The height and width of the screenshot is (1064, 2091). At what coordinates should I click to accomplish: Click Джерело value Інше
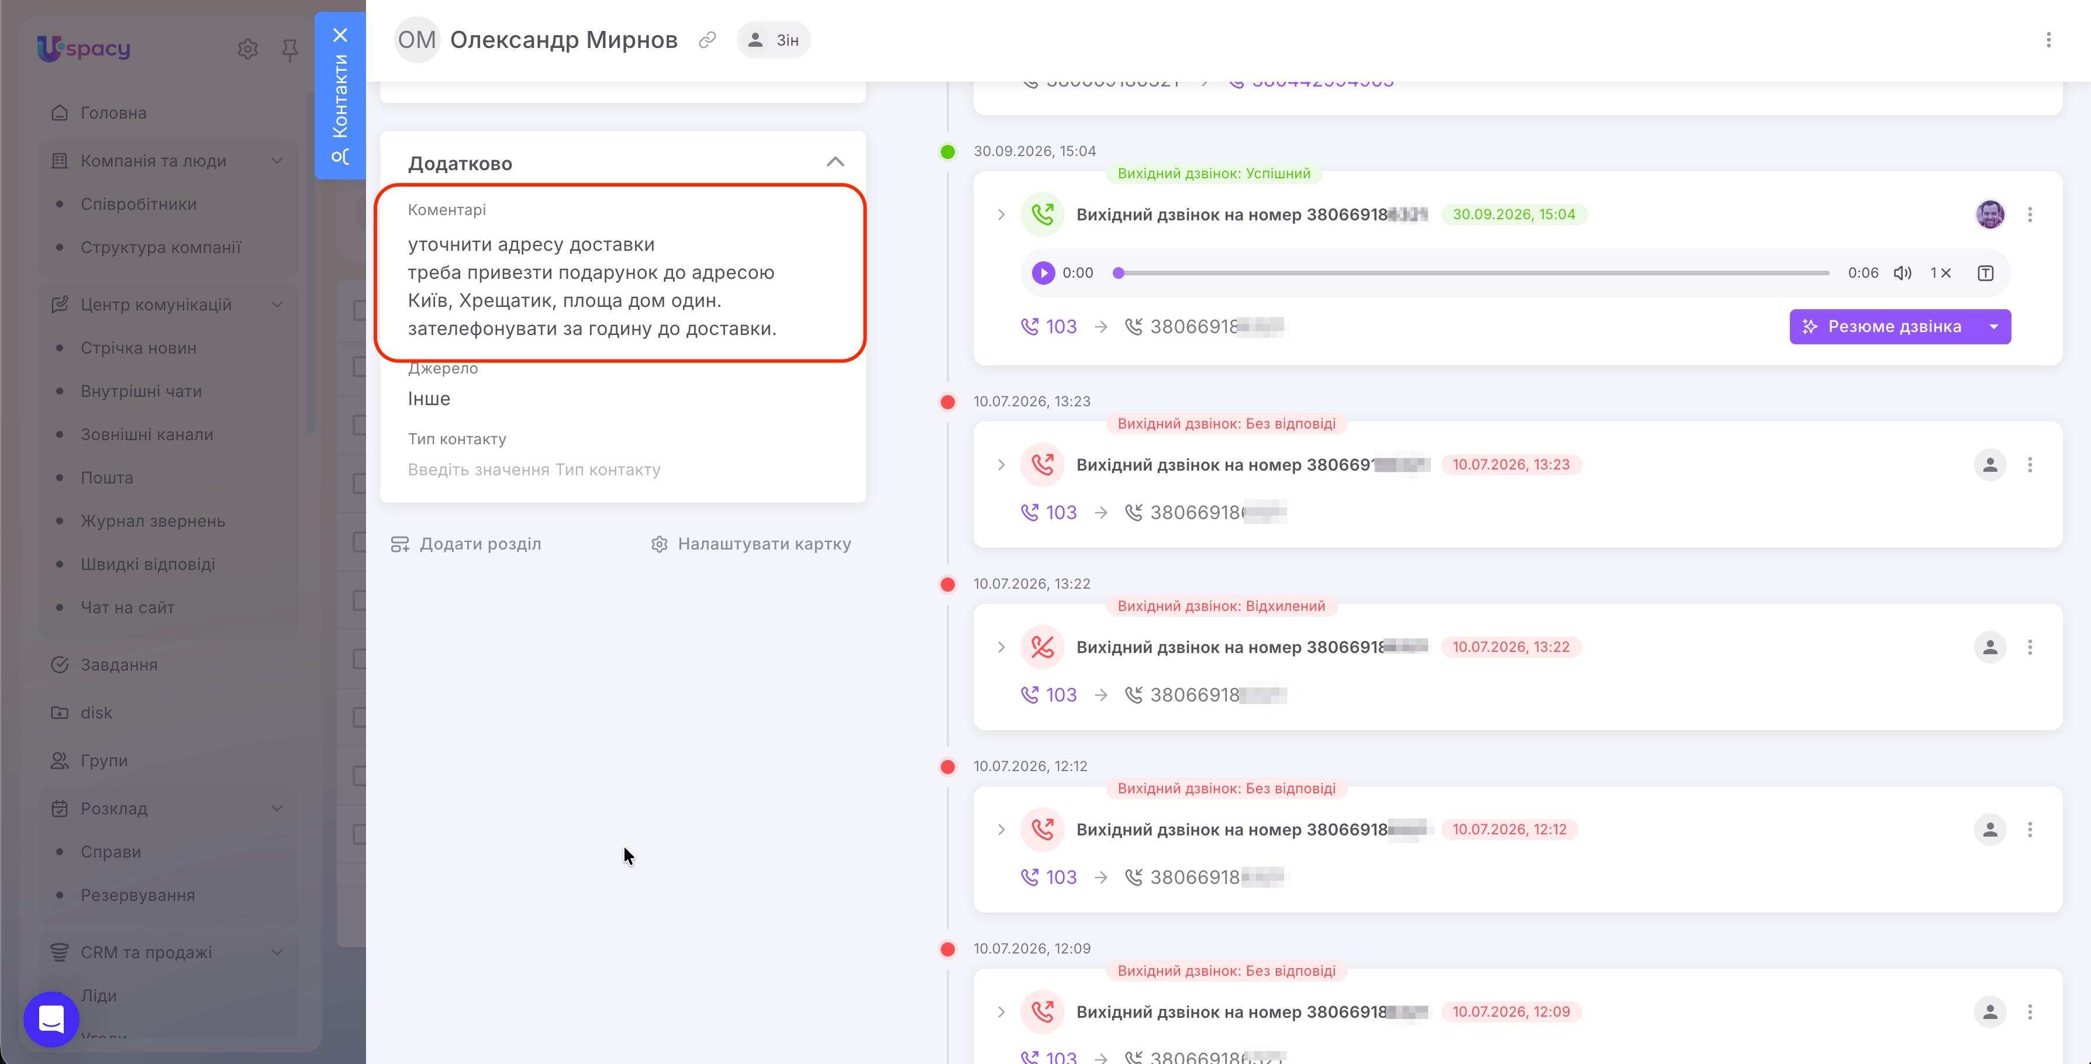(429, 399)
